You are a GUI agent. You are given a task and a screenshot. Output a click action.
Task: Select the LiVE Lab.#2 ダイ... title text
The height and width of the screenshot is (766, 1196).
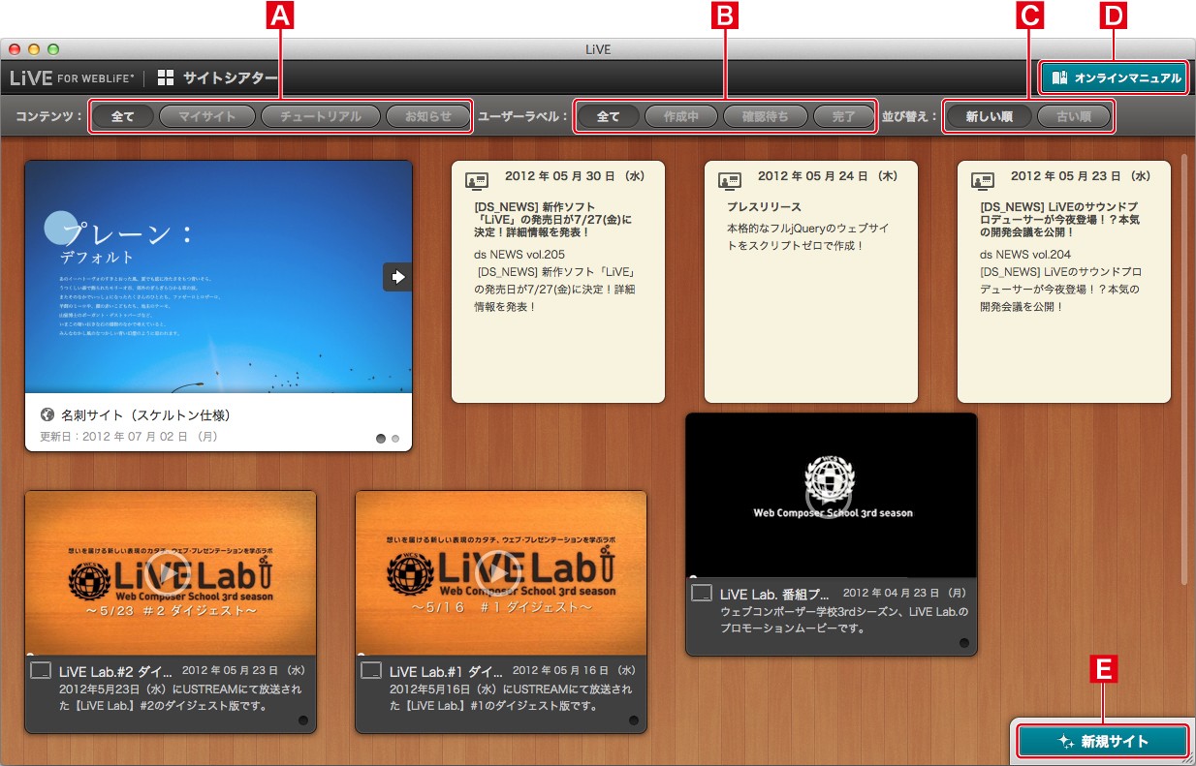coord(115,670)
